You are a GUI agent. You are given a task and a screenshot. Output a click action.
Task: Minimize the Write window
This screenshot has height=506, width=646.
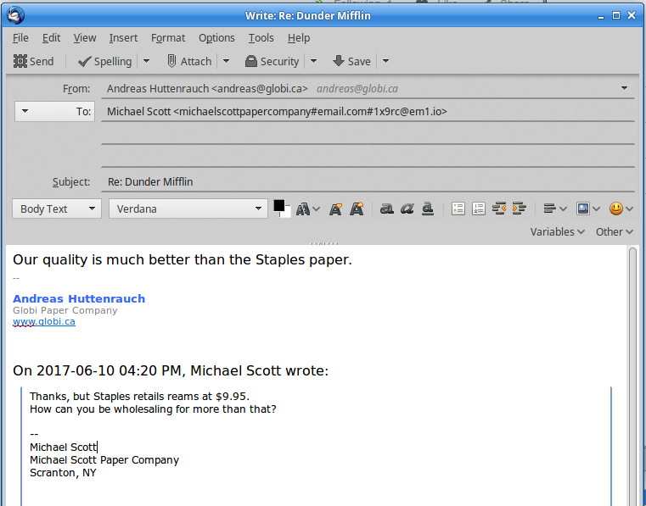pos(601,16)
